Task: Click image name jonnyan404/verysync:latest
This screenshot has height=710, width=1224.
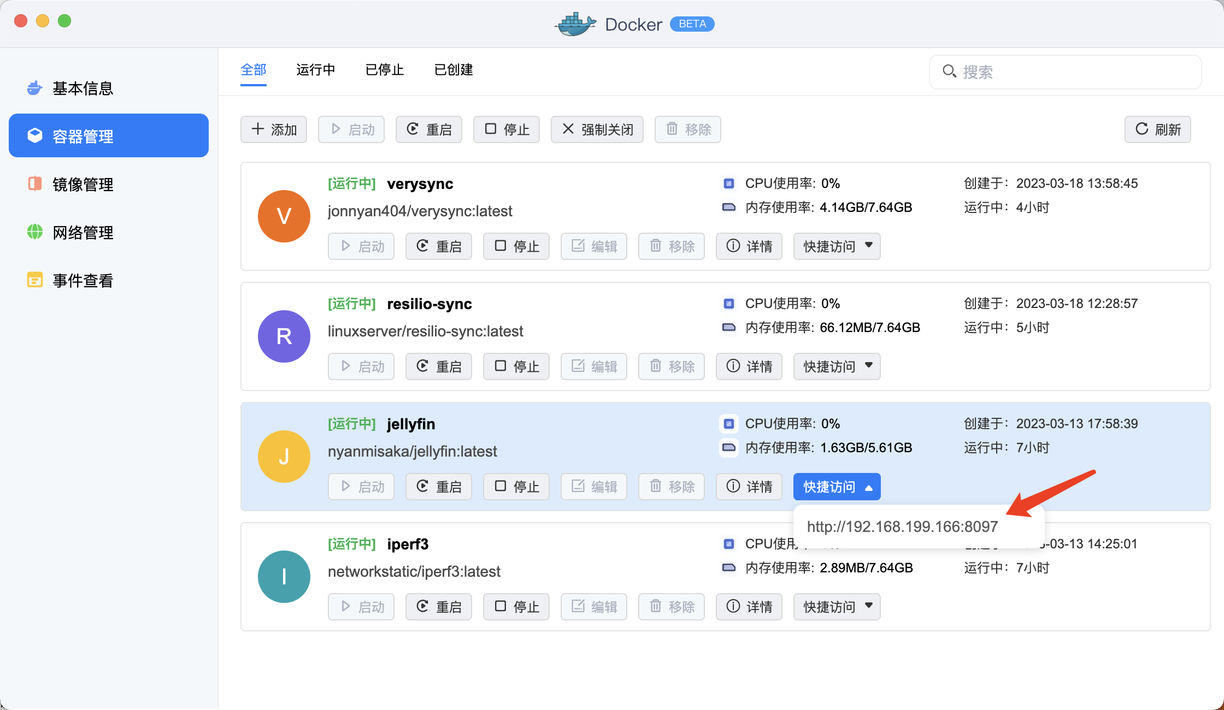Action: click(x=420, y=211)
